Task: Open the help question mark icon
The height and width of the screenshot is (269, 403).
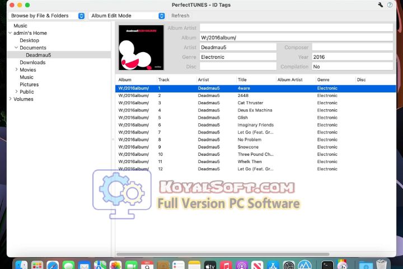Action: click(x=390, y=5)
